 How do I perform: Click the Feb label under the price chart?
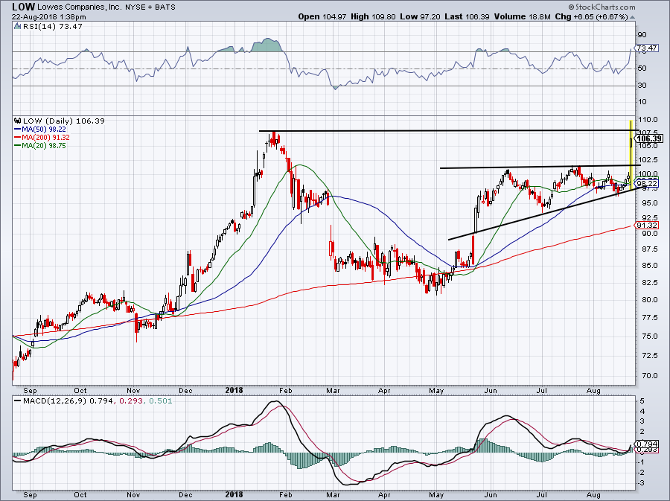point(285,390)
